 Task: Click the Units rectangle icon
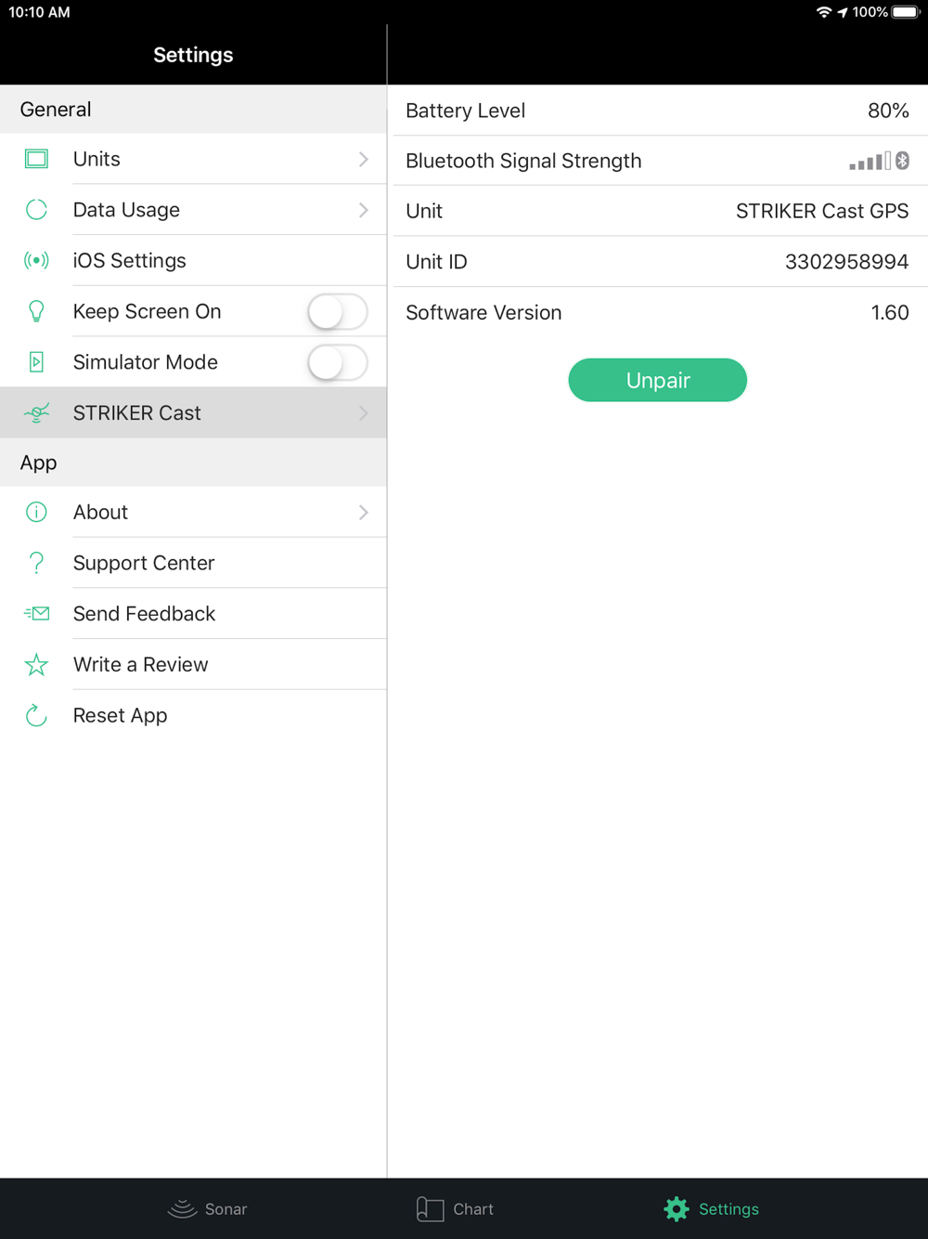tap(36, 159)
